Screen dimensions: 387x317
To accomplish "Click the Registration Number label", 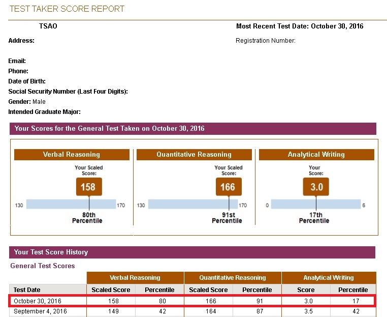I will [266, 41].
